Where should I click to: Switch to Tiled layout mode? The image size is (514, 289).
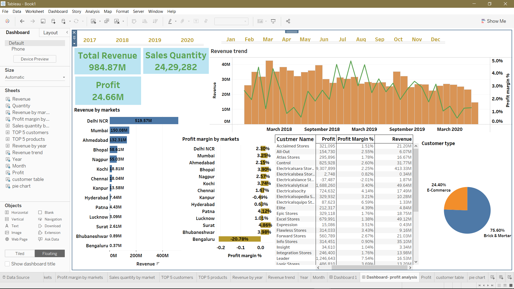[x=20, y=253]
